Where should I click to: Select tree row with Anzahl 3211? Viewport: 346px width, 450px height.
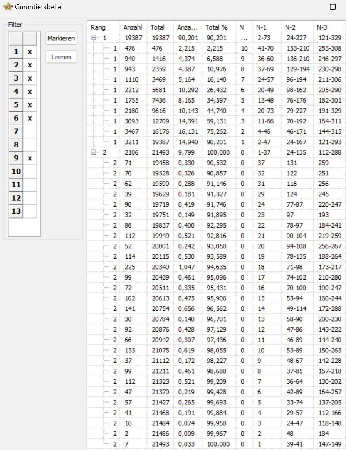click(x=217, y=142)
